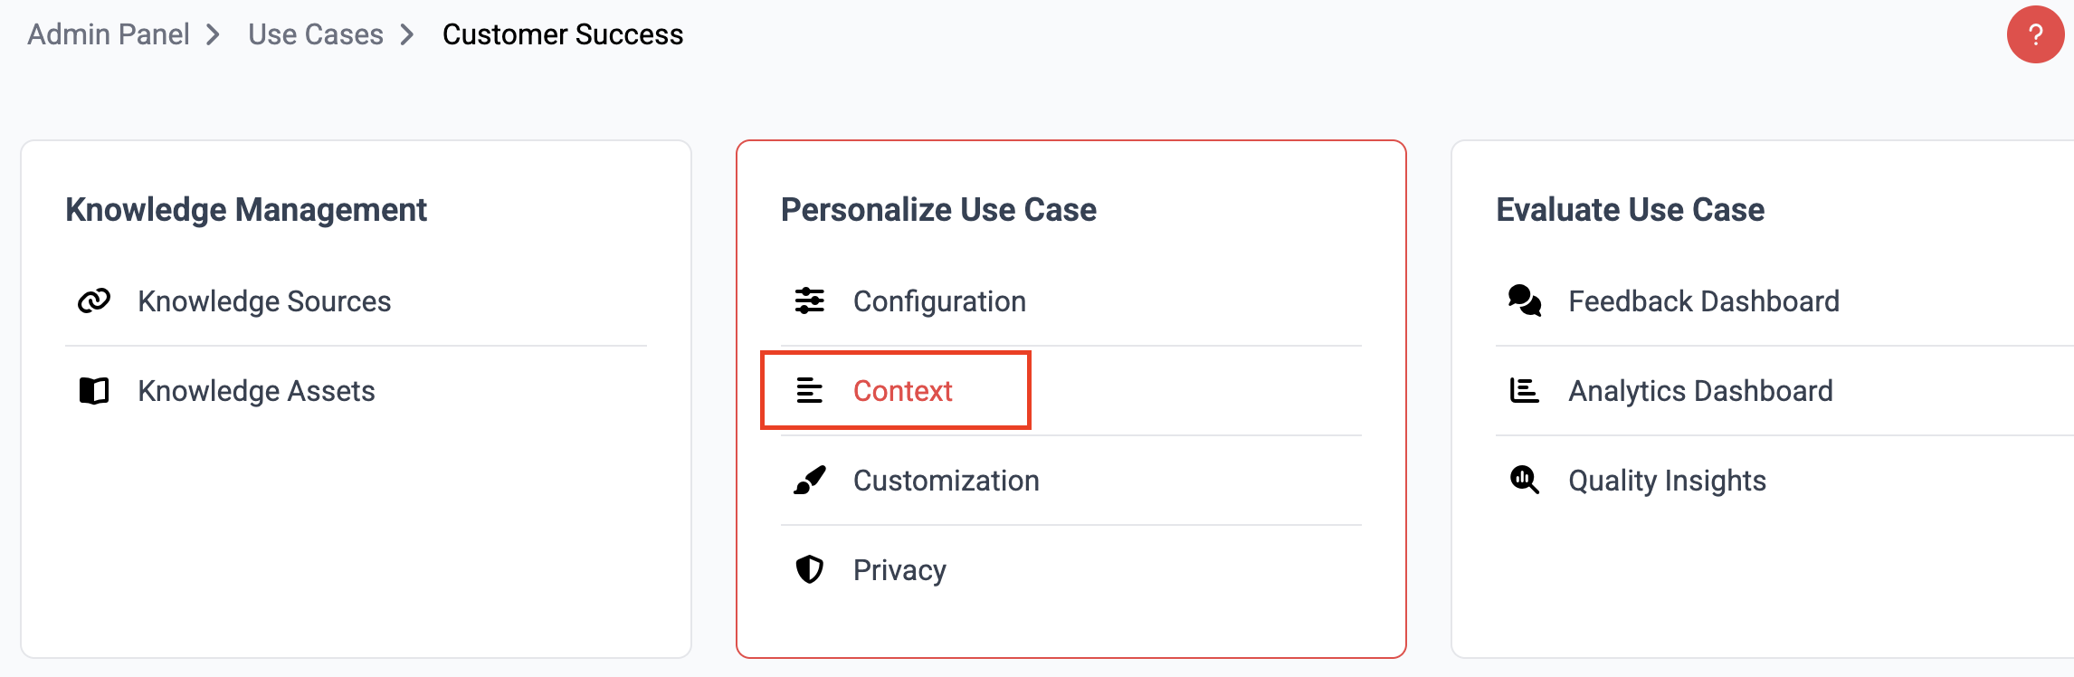Open the red help question mark button
The image size is (2074, 677).
2035,35
